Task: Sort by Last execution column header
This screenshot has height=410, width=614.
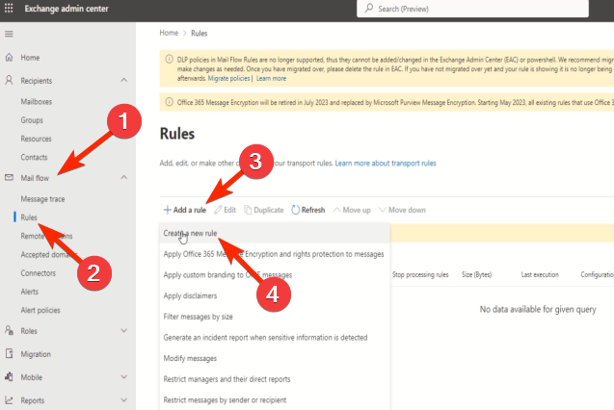Action: pos(540,274)
